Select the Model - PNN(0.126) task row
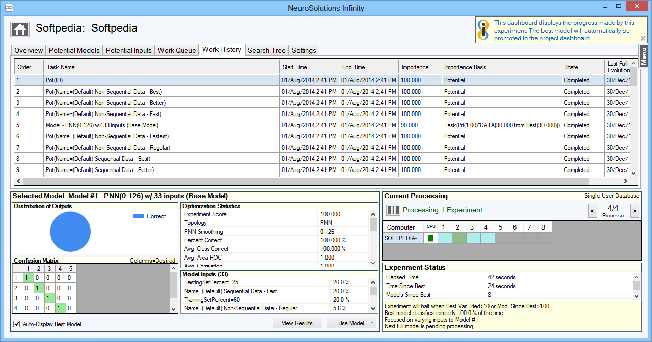The width and height of the screenshot is (652, 342). click(322, 125)
